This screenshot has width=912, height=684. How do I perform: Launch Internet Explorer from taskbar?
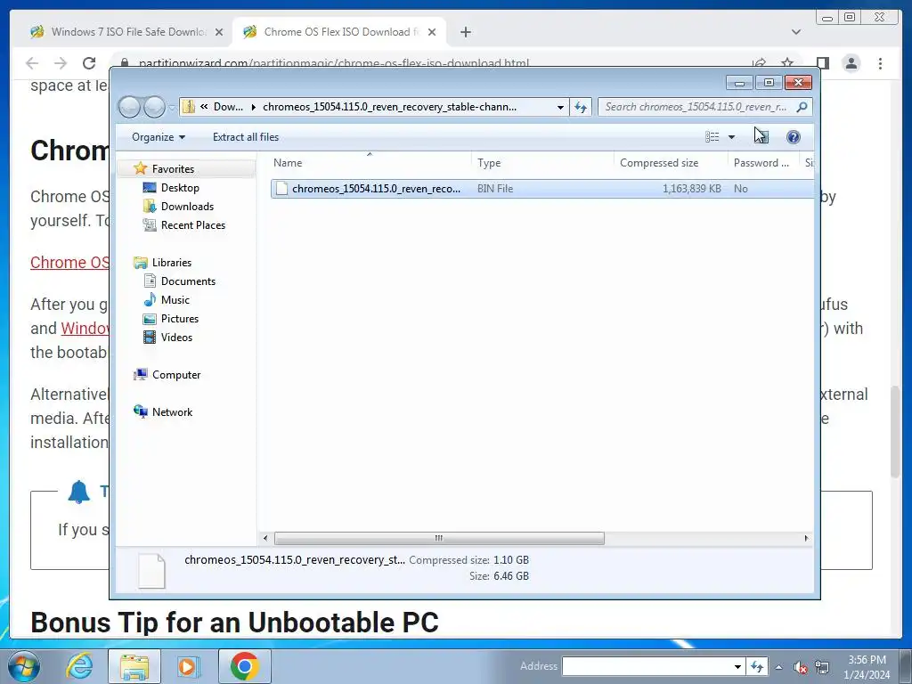click(x=79, y=666)
